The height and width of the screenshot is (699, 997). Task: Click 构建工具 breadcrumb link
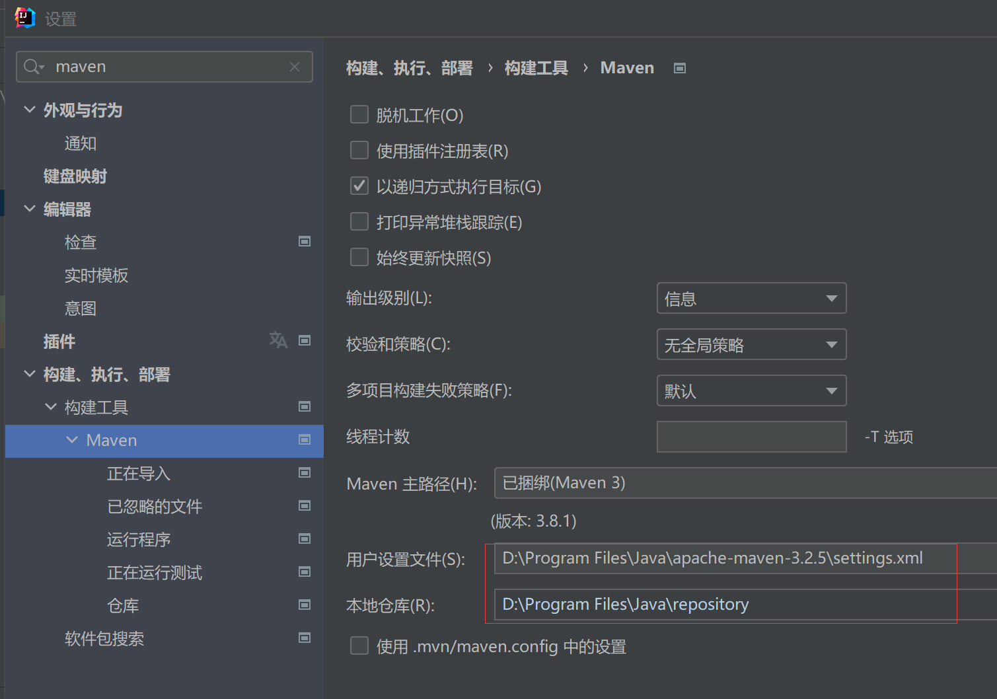536,68
